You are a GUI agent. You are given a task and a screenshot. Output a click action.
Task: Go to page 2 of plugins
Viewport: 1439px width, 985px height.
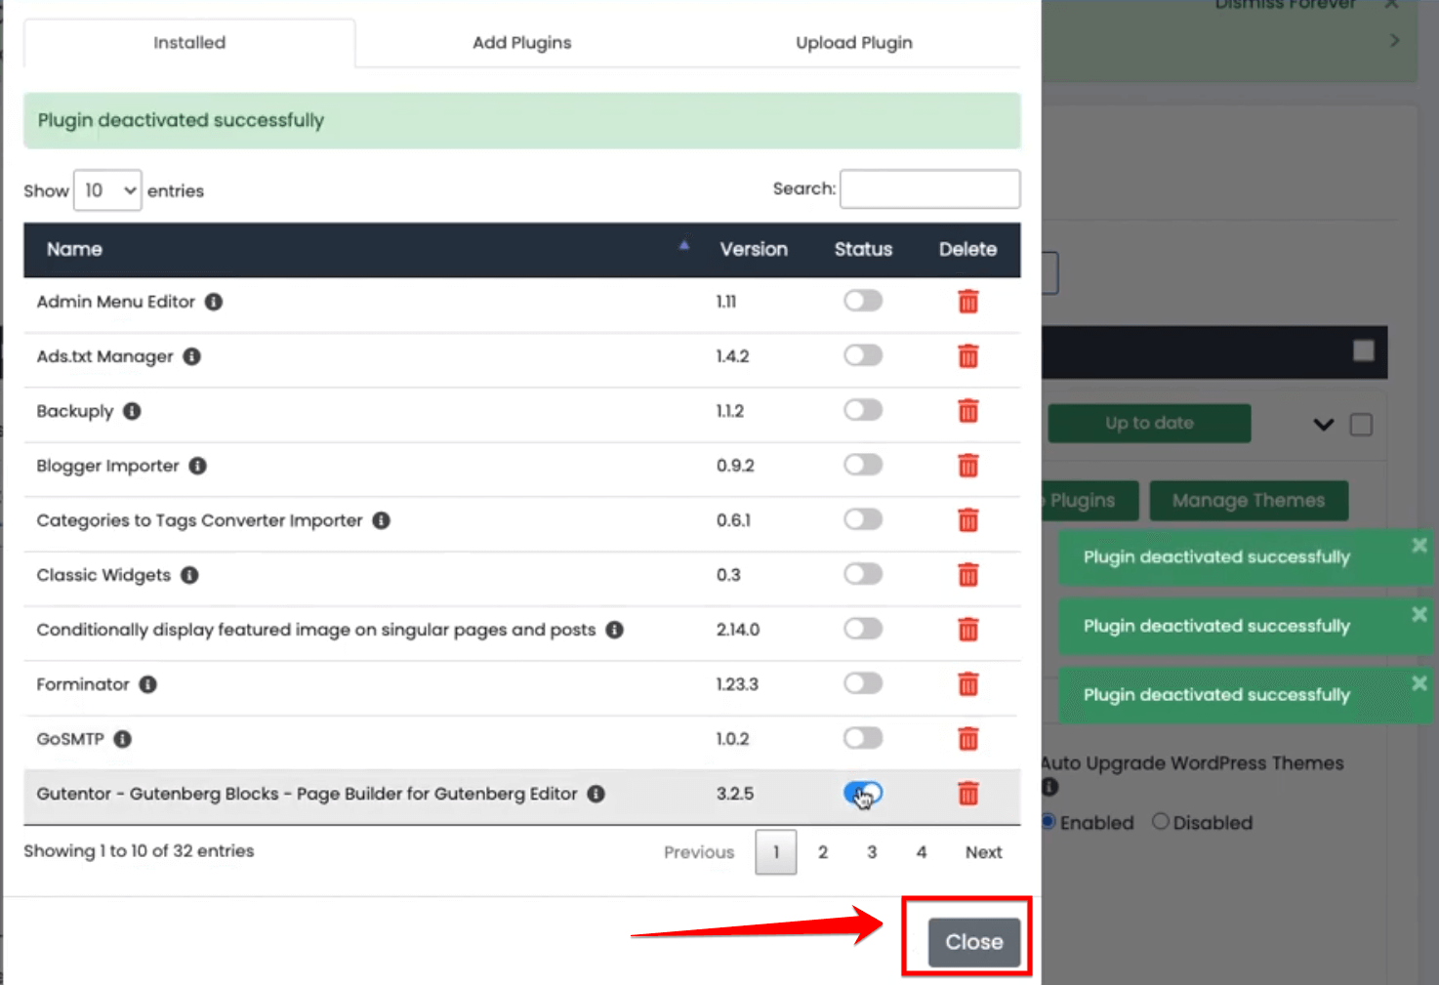click(x=823, y=852)
